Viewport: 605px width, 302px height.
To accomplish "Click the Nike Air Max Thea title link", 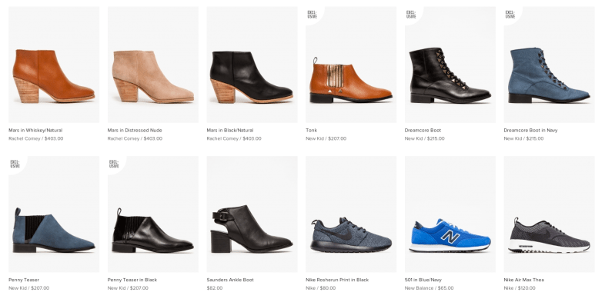I will [x=524, y=280].
